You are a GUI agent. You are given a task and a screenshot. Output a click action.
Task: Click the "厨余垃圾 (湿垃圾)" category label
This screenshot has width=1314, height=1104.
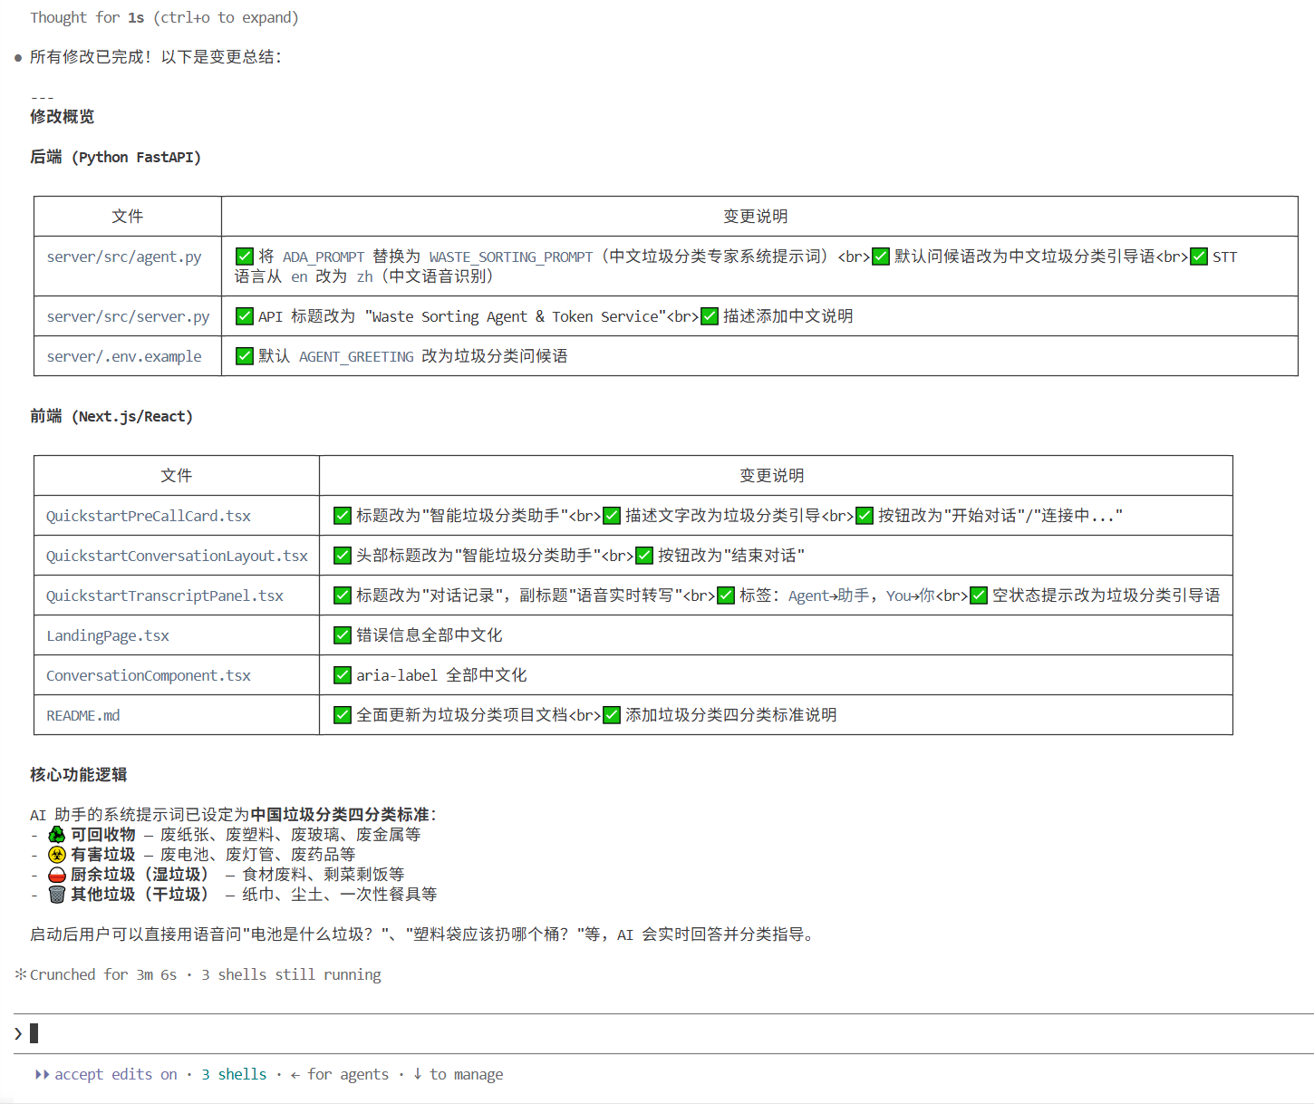click(x=140, y=875)
